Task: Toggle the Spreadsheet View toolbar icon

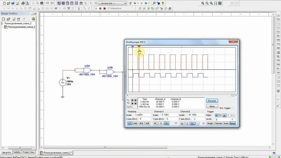Action: pos(63,3)
